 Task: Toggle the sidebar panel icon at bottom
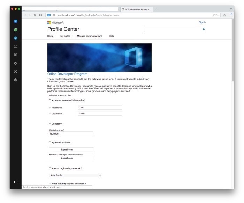pos(16,182)
